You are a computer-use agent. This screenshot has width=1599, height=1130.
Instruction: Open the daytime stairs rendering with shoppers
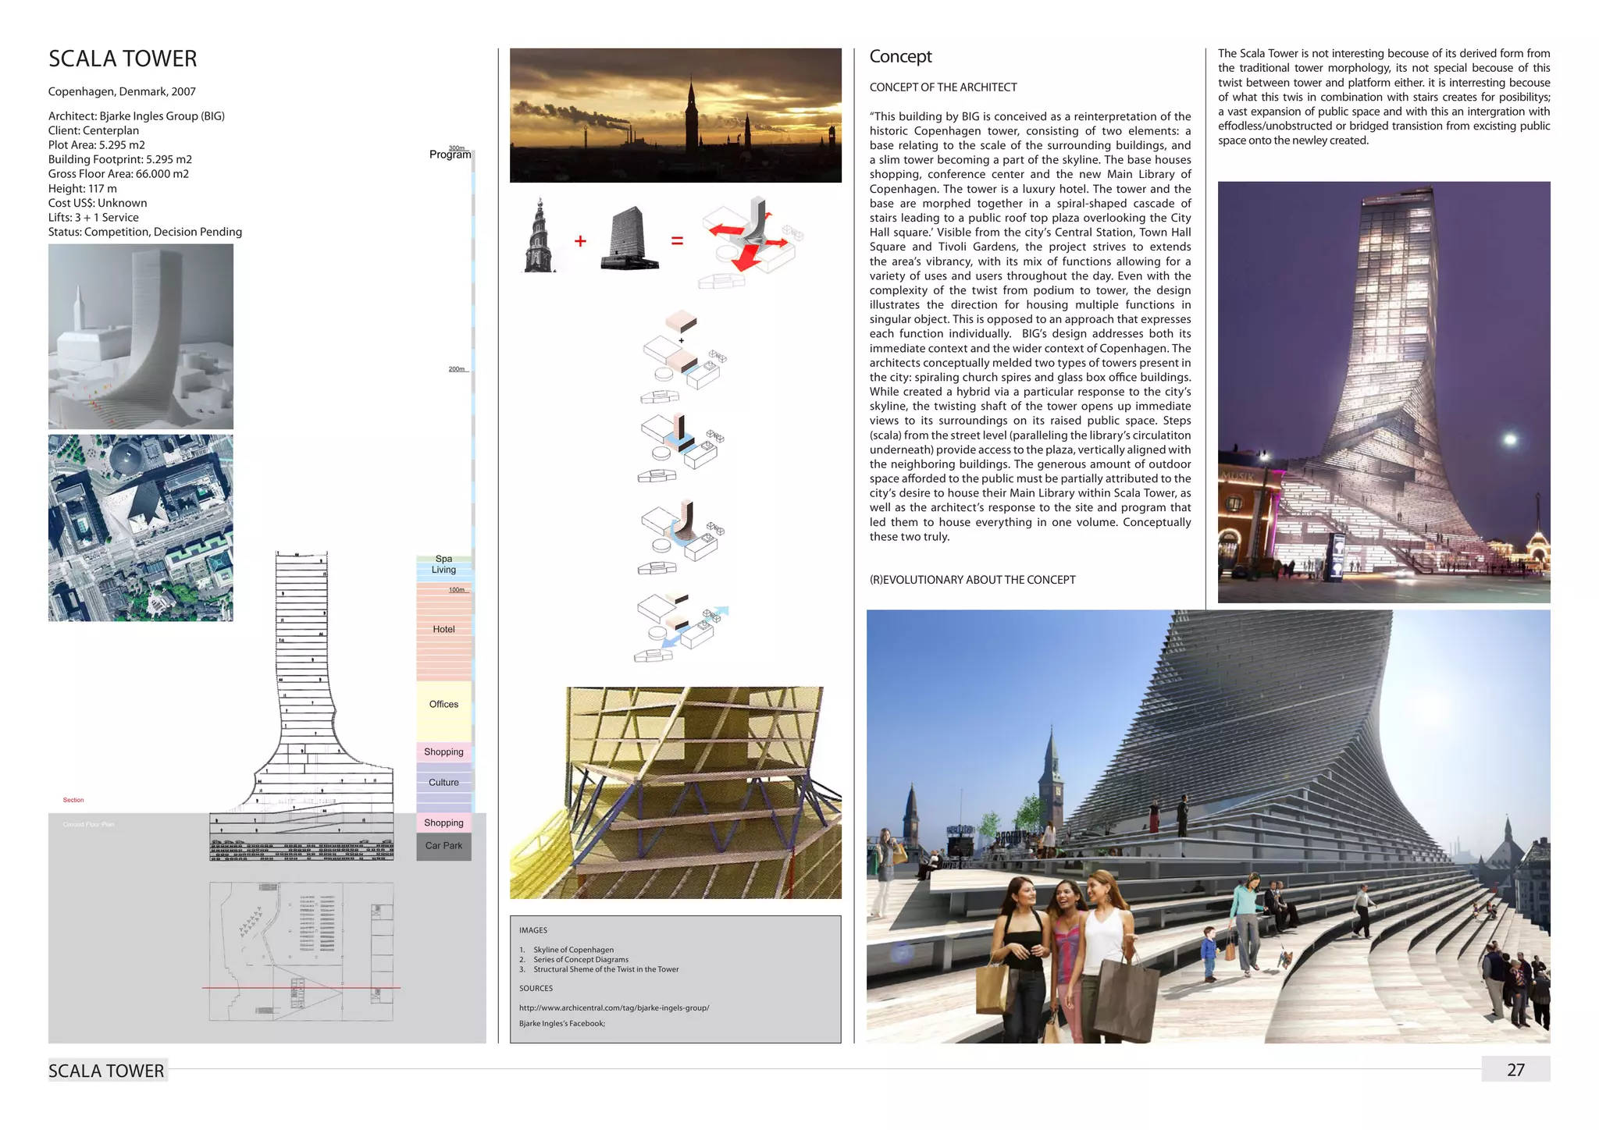pos(1208,826)
